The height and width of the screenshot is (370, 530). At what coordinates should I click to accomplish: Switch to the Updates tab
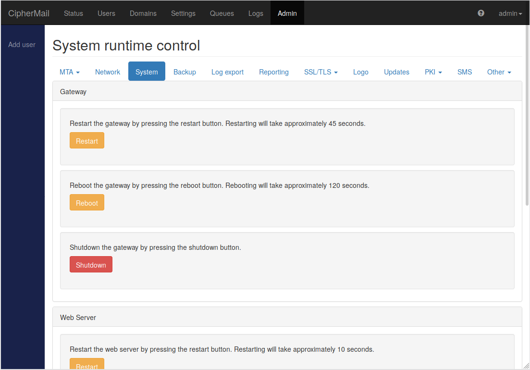[x=396, y=72]
